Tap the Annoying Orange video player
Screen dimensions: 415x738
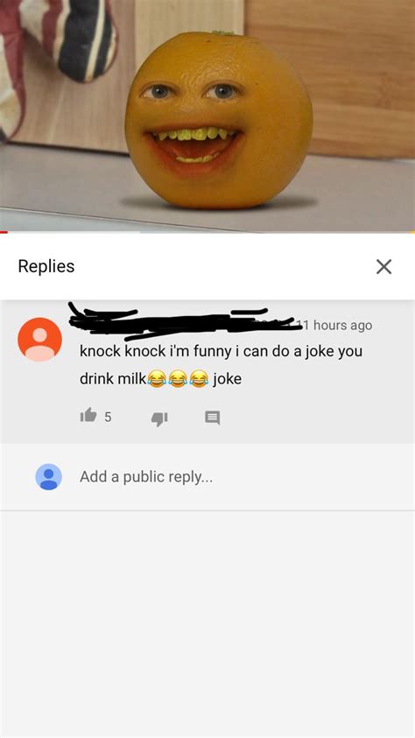tap(207, 116)
